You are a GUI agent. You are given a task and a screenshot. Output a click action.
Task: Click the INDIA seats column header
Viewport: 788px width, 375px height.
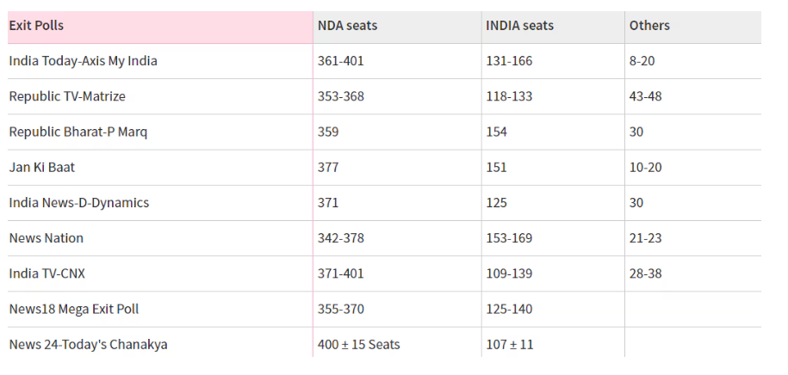pyautogui.click(x=519, y=26)
